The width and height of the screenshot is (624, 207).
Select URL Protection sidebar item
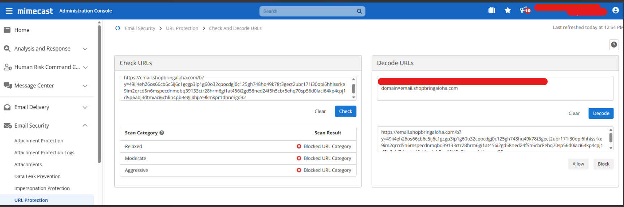[x=47, y=200]
